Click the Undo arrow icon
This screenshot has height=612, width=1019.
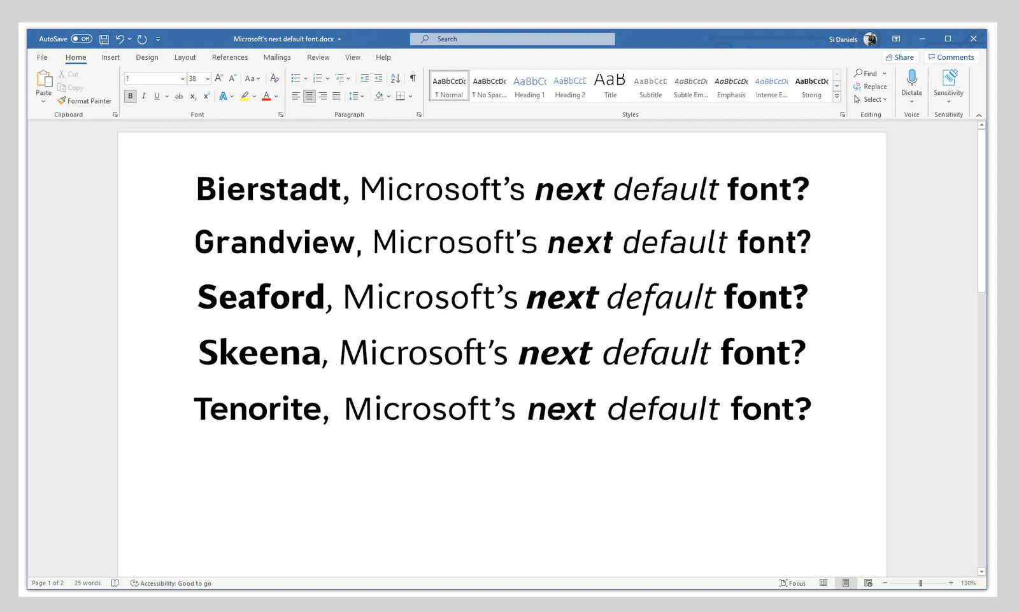click(x=120, y=39)
